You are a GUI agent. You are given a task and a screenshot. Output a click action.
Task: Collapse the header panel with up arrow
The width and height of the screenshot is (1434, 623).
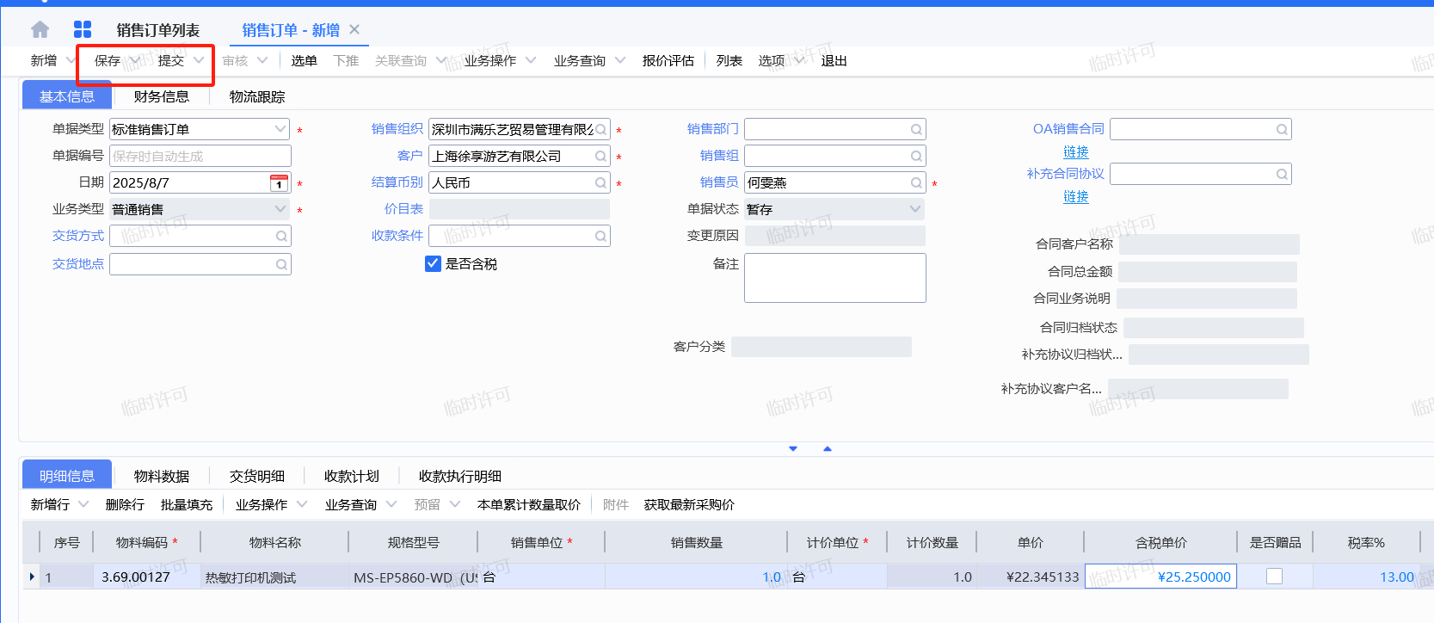[828, 449]
